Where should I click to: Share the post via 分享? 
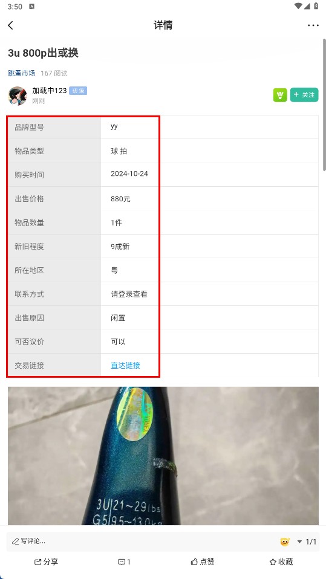(x=46, y=562)
